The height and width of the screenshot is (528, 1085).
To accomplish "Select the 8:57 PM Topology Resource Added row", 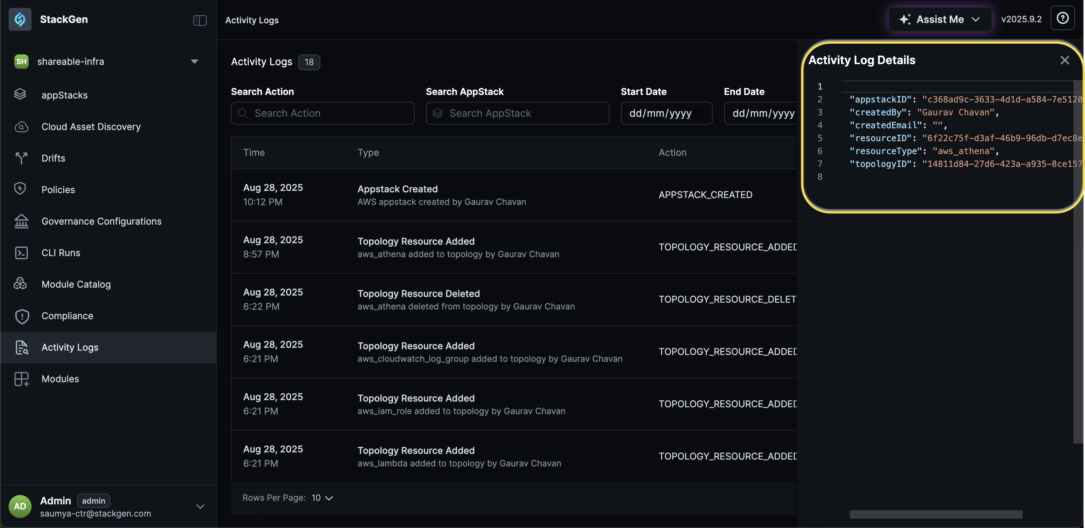I will point(514,248).
